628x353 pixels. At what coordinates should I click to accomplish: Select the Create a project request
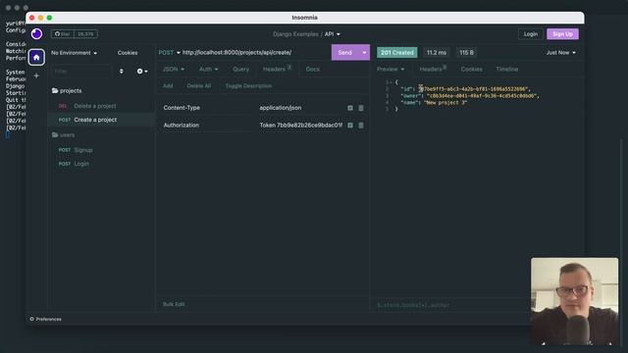[102, 120]
